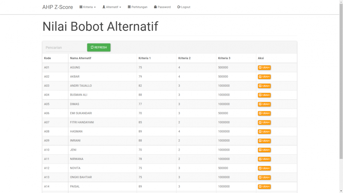Click UBAH for PAISAL row
343x193 pixels.
click(264, 187)
